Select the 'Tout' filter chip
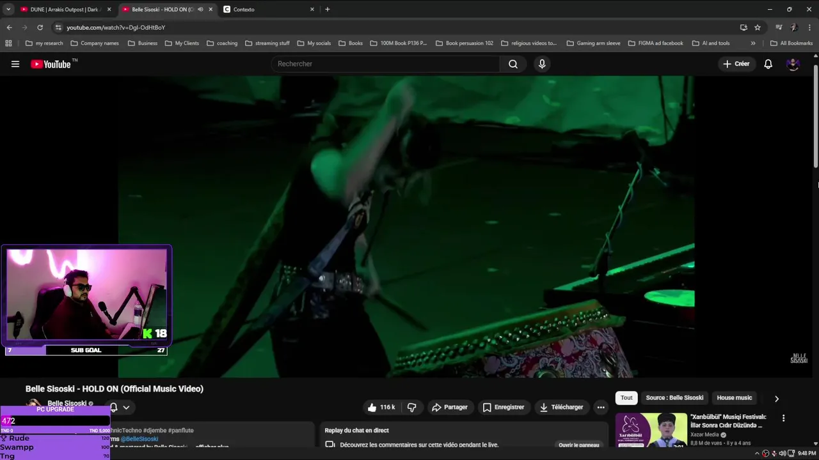This screenshot has width=819, height=460. coord(626,397)
